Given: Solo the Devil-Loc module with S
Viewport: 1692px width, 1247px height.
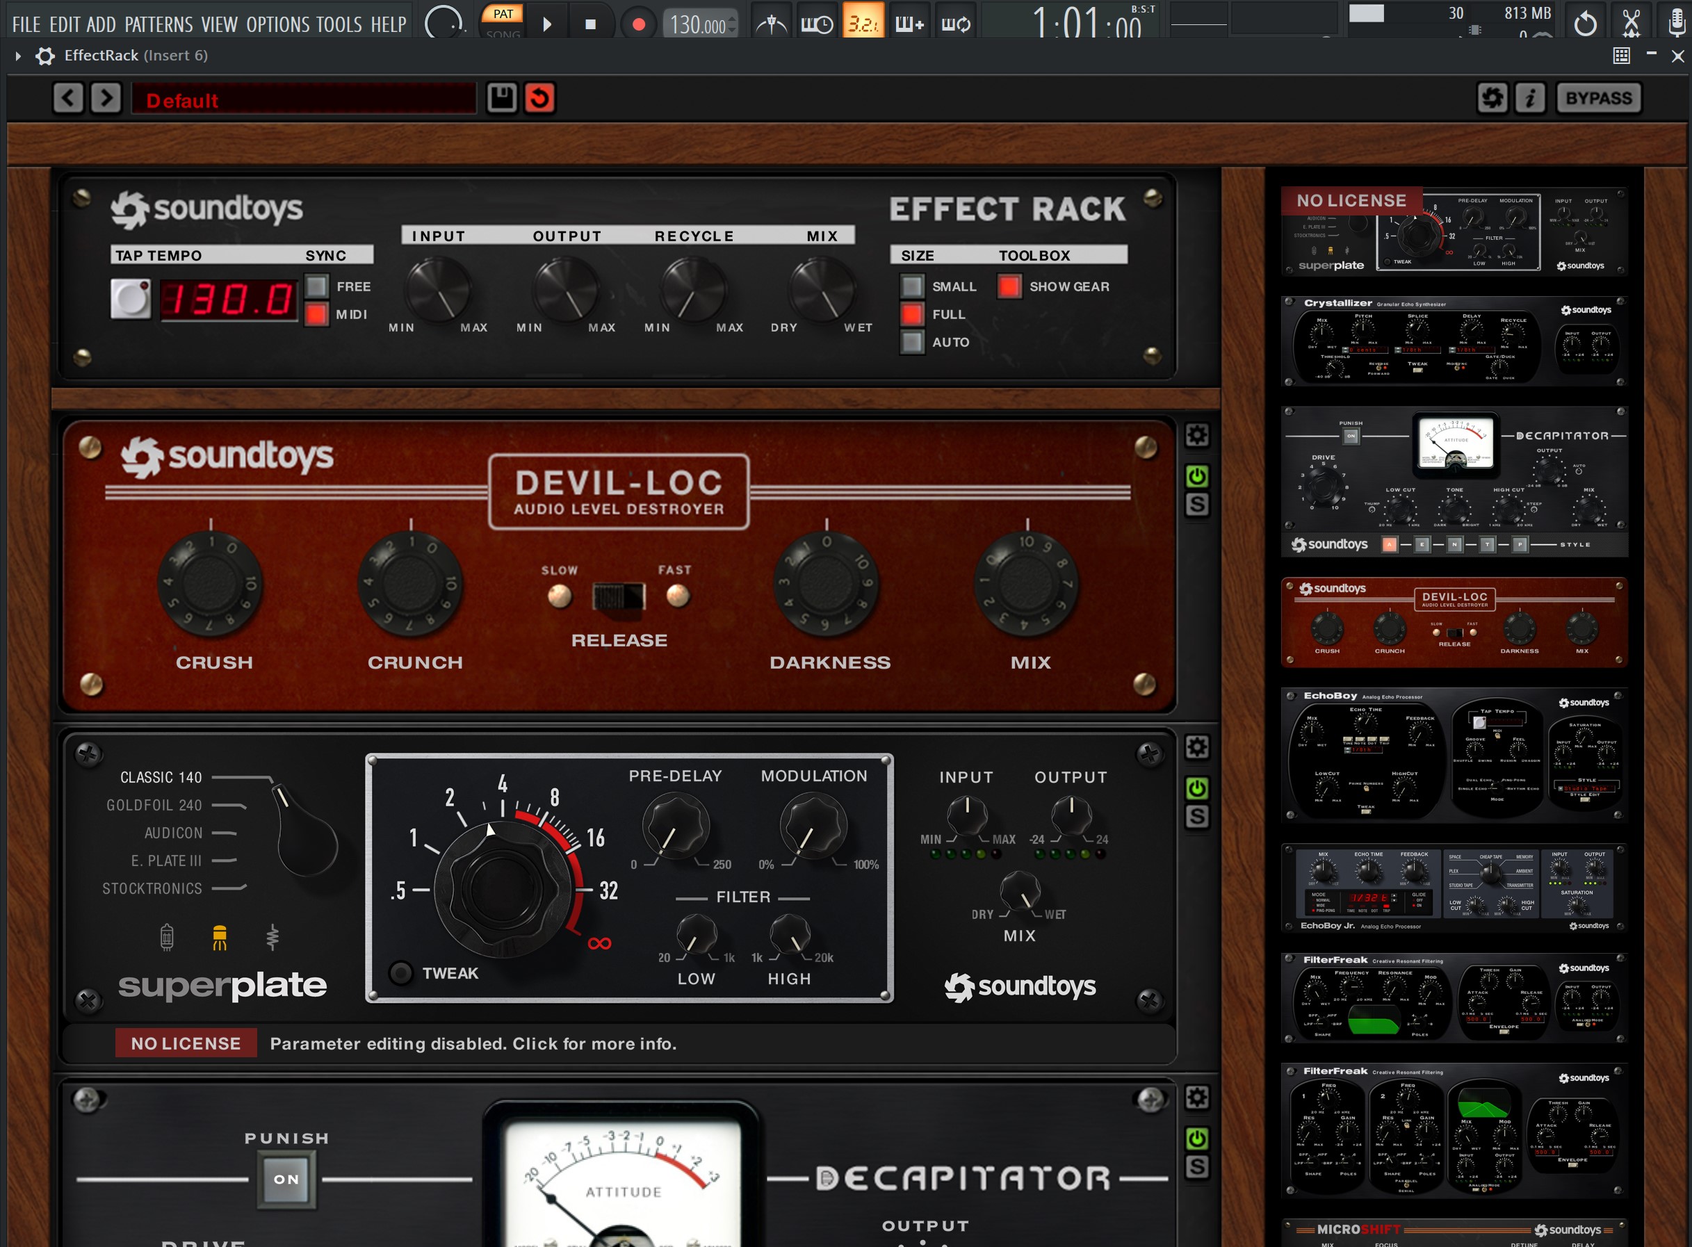Looking at the screenshot, I should (x=1197, y=504).
